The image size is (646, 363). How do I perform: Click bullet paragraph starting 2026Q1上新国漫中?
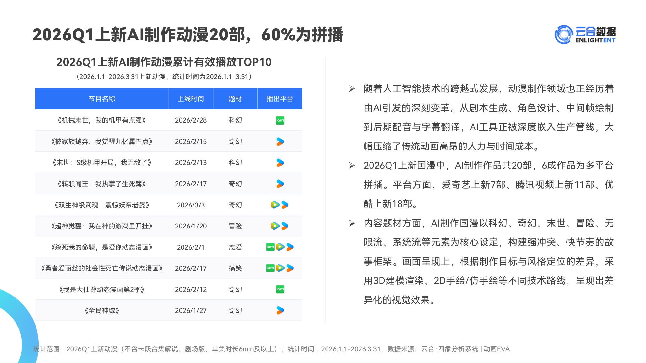pos(488,185)
